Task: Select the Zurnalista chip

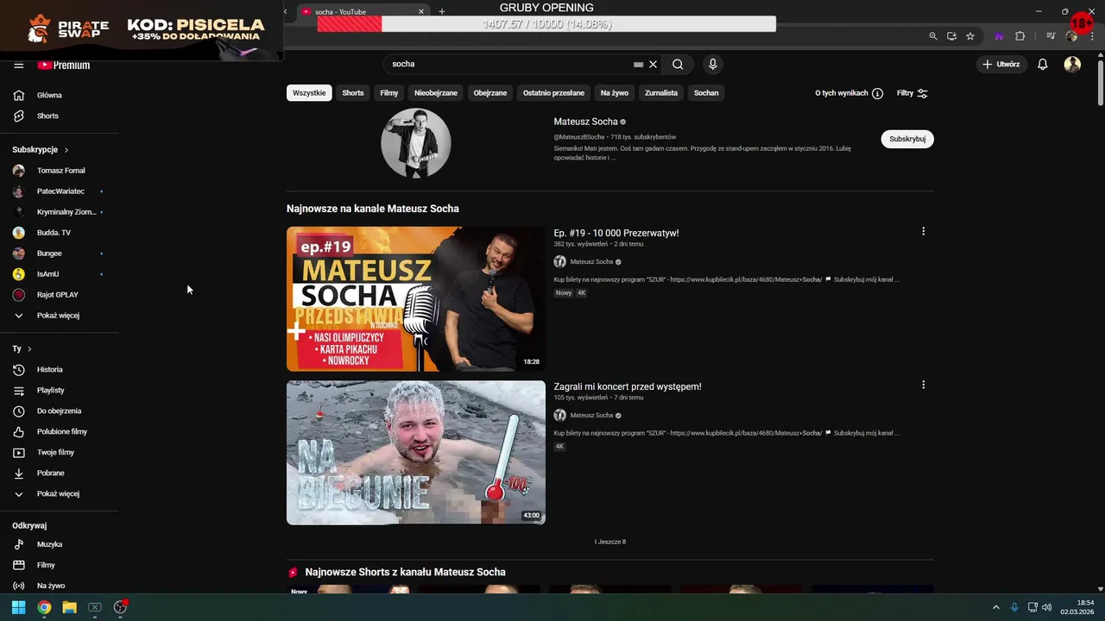Action: [x=661, y=93]
